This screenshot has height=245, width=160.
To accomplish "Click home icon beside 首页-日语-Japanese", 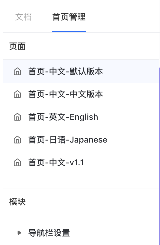I will click(17, 140).
